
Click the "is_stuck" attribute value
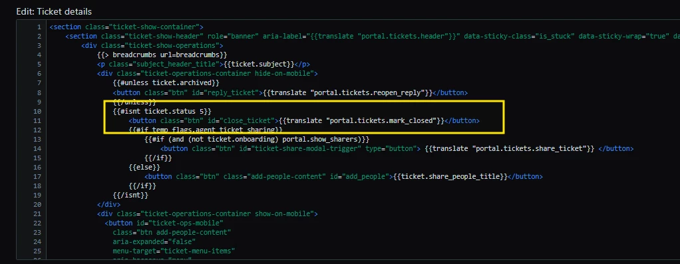coord(556,37)
